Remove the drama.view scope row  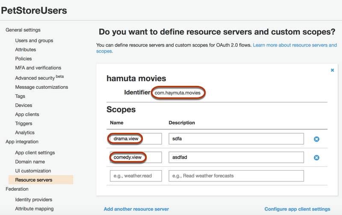pos(316,139)
